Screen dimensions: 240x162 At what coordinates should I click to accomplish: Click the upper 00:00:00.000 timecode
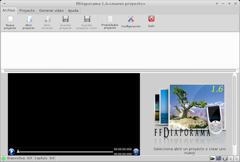coord(123,149)
